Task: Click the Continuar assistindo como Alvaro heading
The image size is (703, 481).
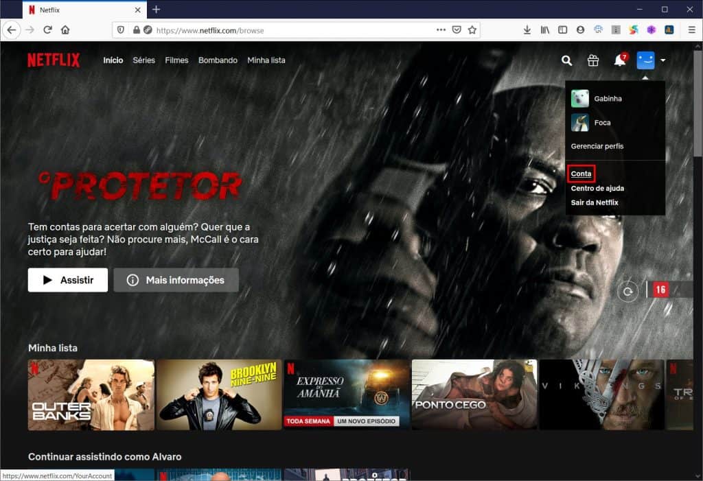Action: [x=104, y=457]
